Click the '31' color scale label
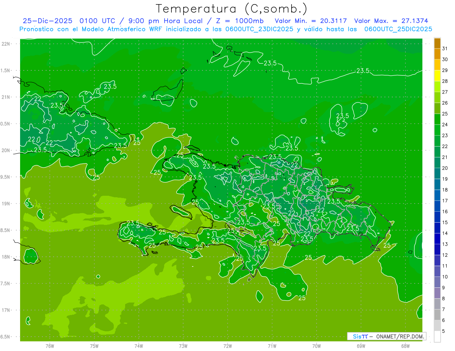The image size is (455, 351). pos(445,48)
